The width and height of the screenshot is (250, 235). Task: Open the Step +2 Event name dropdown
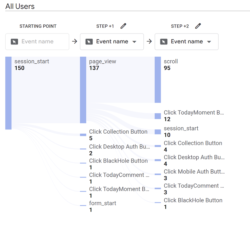click(209, 42)
